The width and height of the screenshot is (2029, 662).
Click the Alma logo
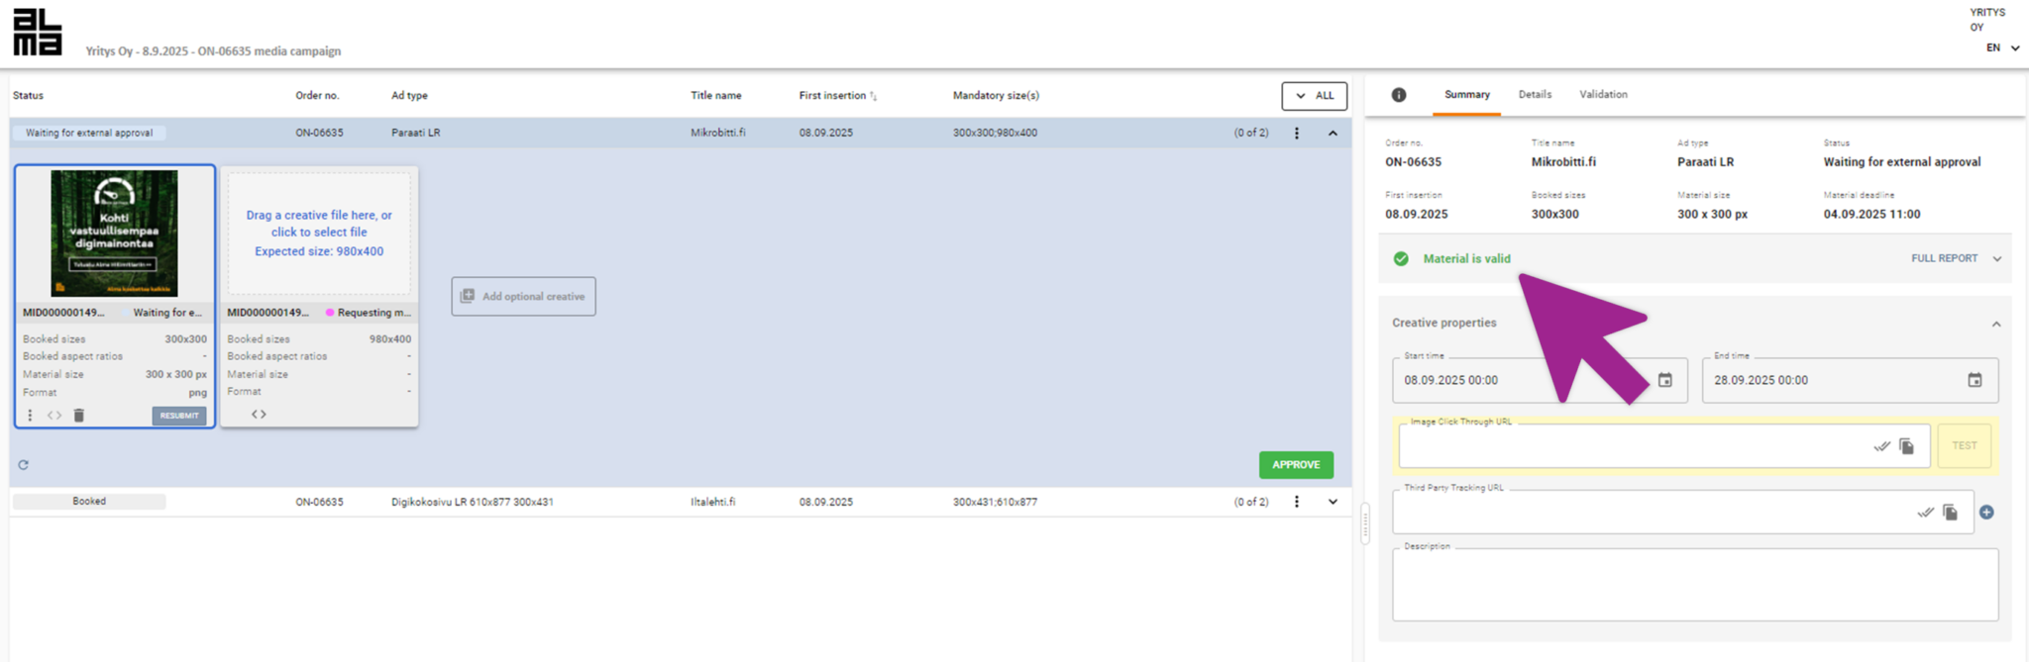38,32
